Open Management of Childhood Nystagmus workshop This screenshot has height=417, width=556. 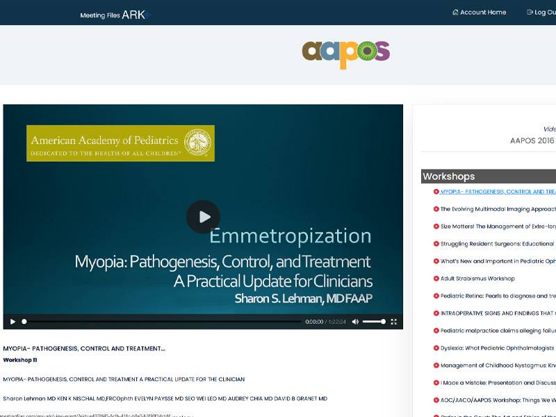(498, 366)
